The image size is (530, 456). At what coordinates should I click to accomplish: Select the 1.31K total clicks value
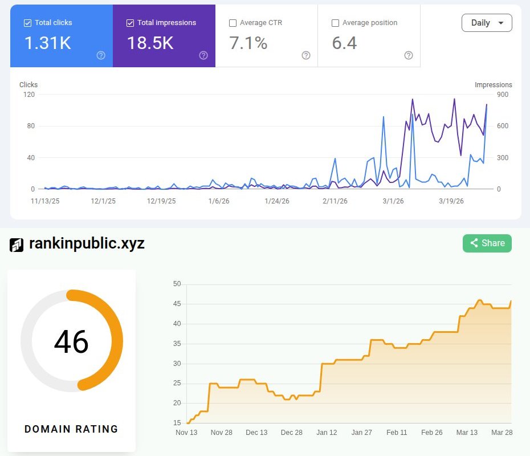[48, 43]
